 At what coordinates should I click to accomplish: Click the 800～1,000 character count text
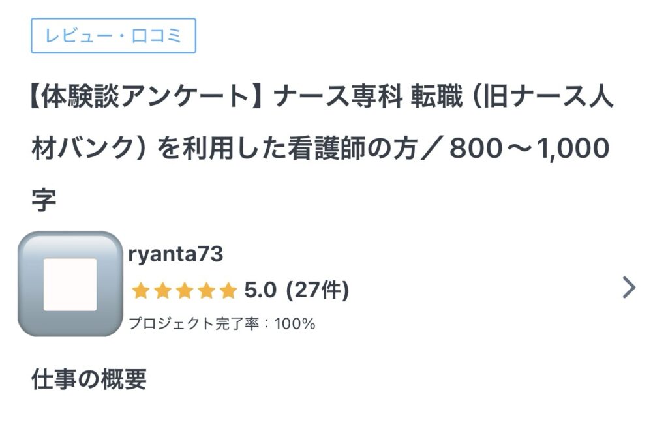[529, 149]
